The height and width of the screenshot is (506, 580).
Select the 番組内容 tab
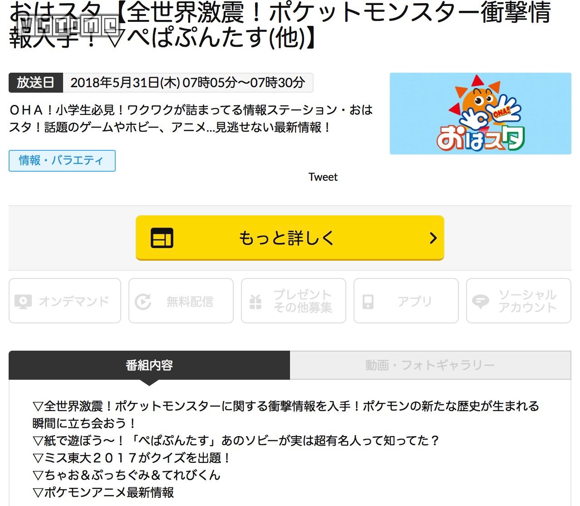149,365
